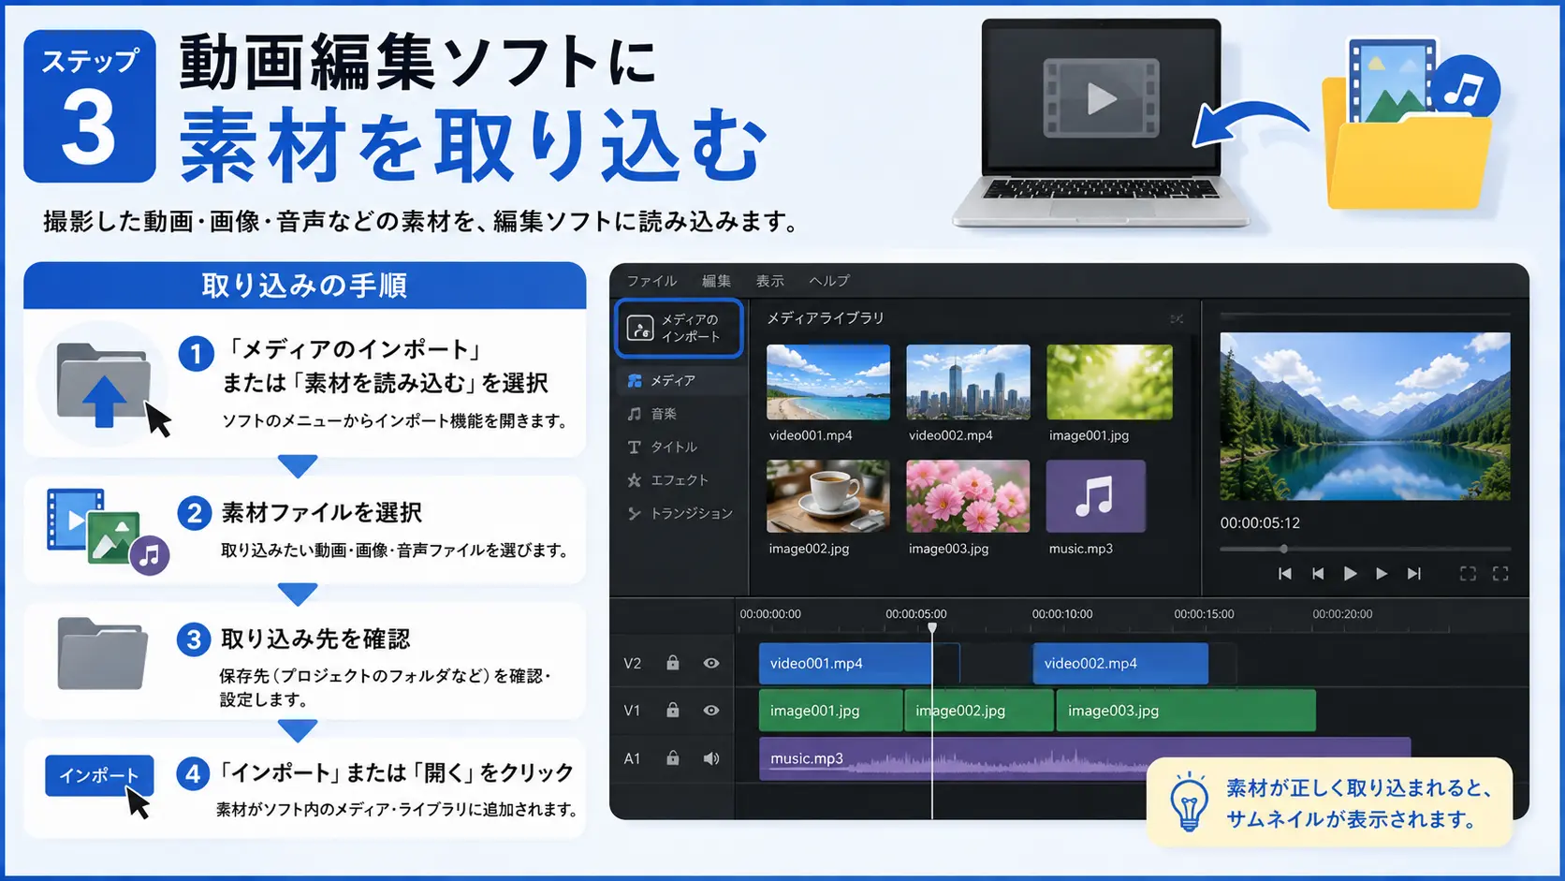Select the video002.mp4 city thumbnail

(x=968, y=382)
